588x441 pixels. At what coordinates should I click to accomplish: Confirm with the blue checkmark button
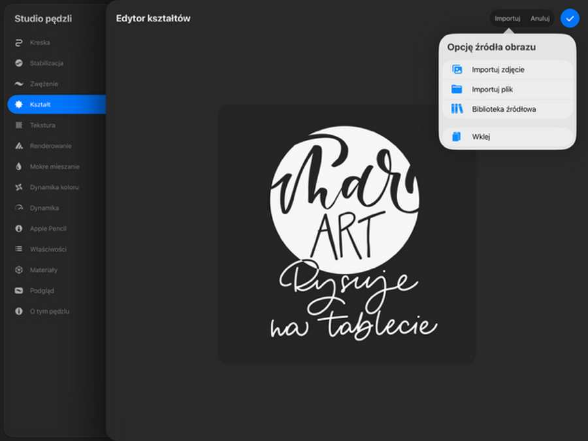[570, 18]
